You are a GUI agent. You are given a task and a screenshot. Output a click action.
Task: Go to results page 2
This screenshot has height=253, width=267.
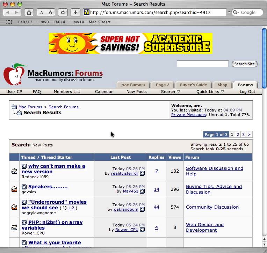pyautogui.click(x=238, y=135)
